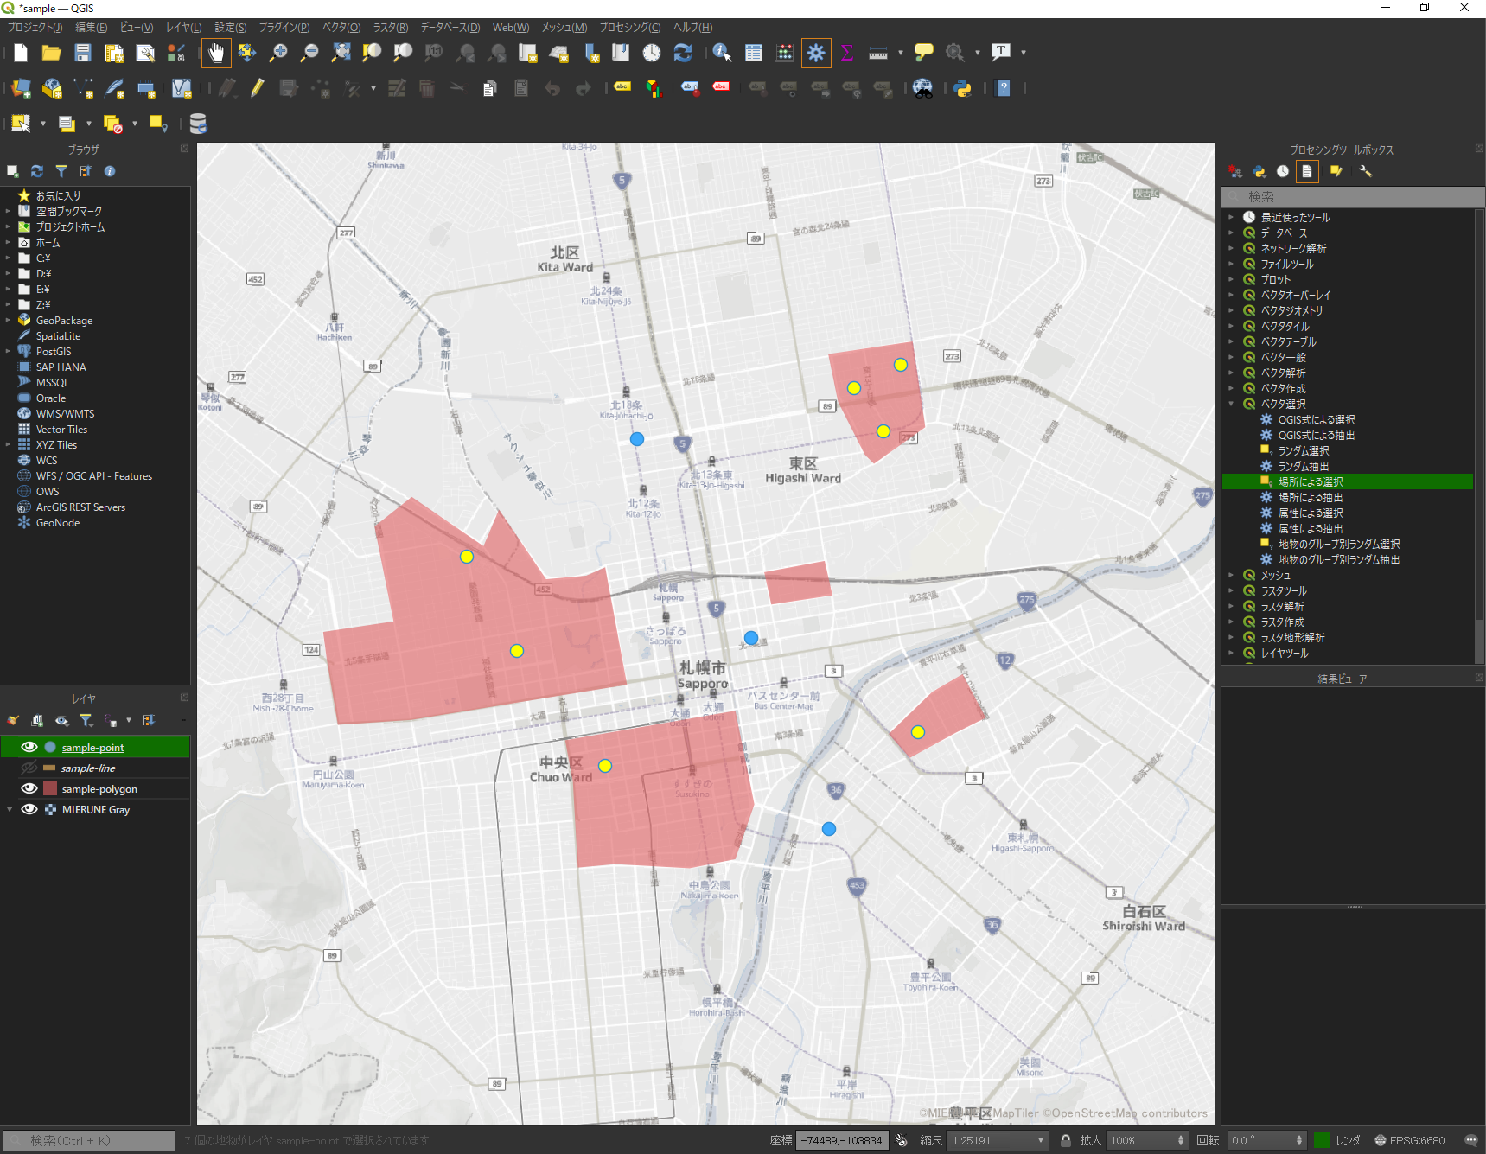This screenshot has height=1154, width=1486.
Task: Click the sample-point blue circle symbol
Action: click(x=50, y=747)
